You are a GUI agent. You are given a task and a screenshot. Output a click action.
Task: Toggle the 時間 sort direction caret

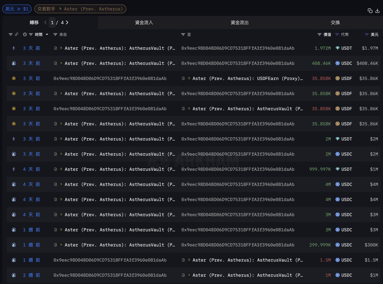pos(47,34)
